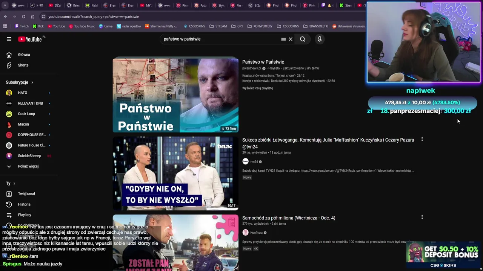Screen dimensions: 483x271
Task: Open CSGOSKINS bookmark with gear icon
Action: 194,26
